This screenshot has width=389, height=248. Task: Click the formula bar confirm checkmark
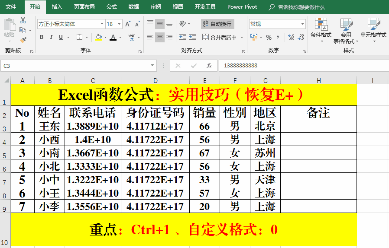[x=194, y=66]
